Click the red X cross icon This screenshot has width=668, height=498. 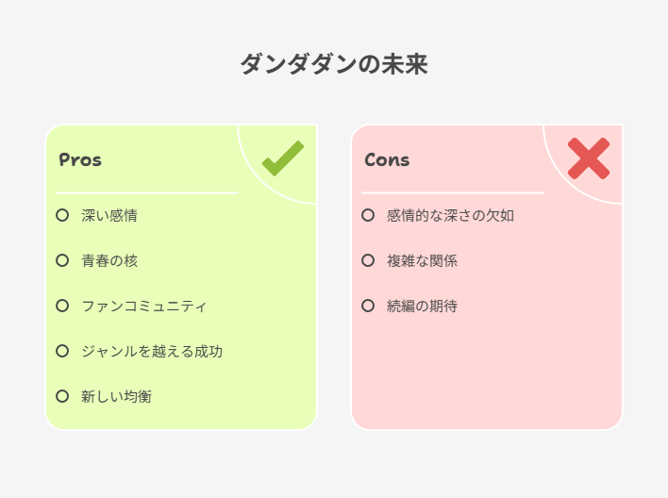(x=589, y=158)
